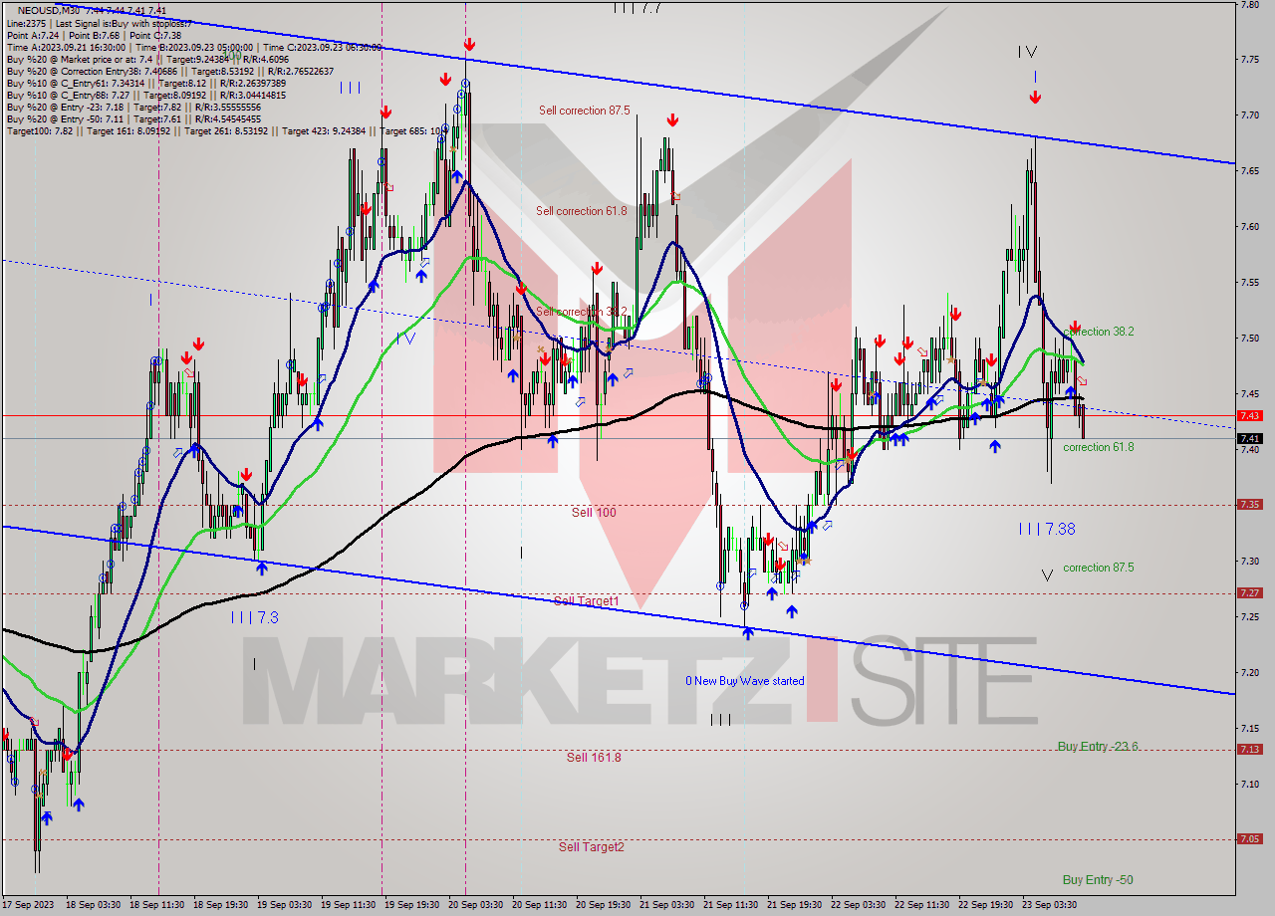Click the 'Sell 161.8' label
Screen dimensions: 1275x916
(x=594, y=758)
